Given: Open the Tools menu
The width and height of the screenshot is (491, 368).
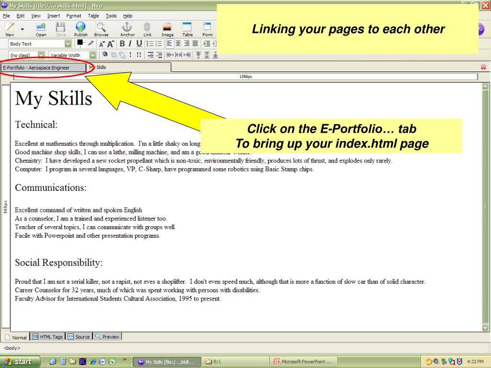Looking at the screenshot, I should pos(111,16).
